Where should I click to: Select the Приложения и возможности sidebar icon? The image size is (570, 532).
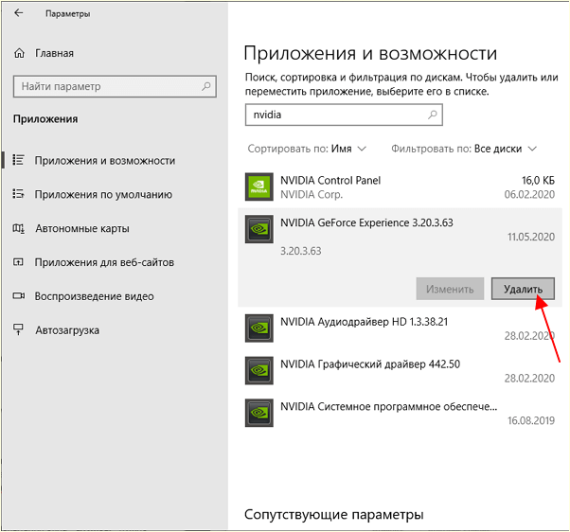19,160
